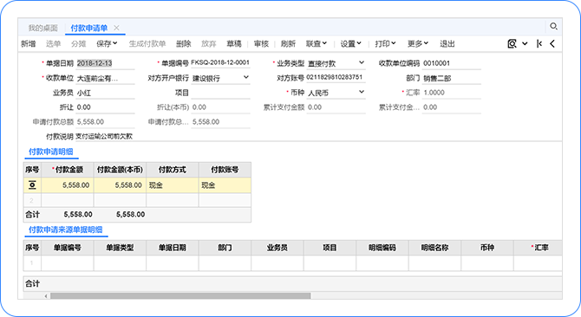Go to previous record arrow icon
Viewport: 581px width, 317px height.
pos(552,43)
